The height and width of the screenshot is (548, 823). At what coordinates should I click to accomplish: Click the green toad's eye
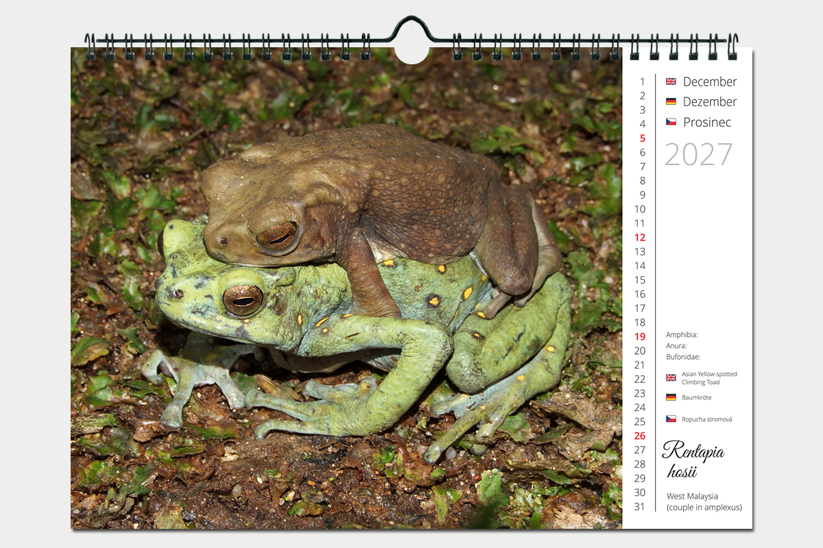pos(243,299)
